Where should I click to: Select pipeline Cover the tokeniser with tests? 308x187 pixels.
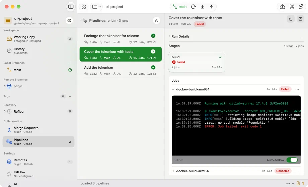point(121,54)
